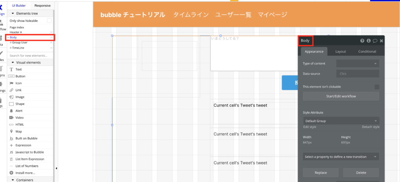Click the blue post button on canvas
Image resolution: width=400 pixels, height=182 pixels.
(x=289, y=82)
